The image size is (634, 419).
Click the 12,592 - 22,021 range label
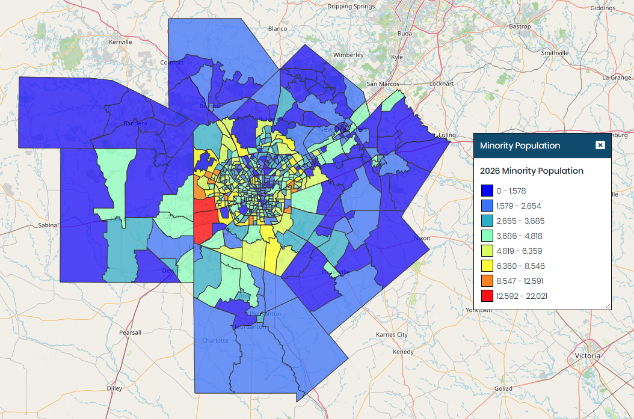[522, 296]
